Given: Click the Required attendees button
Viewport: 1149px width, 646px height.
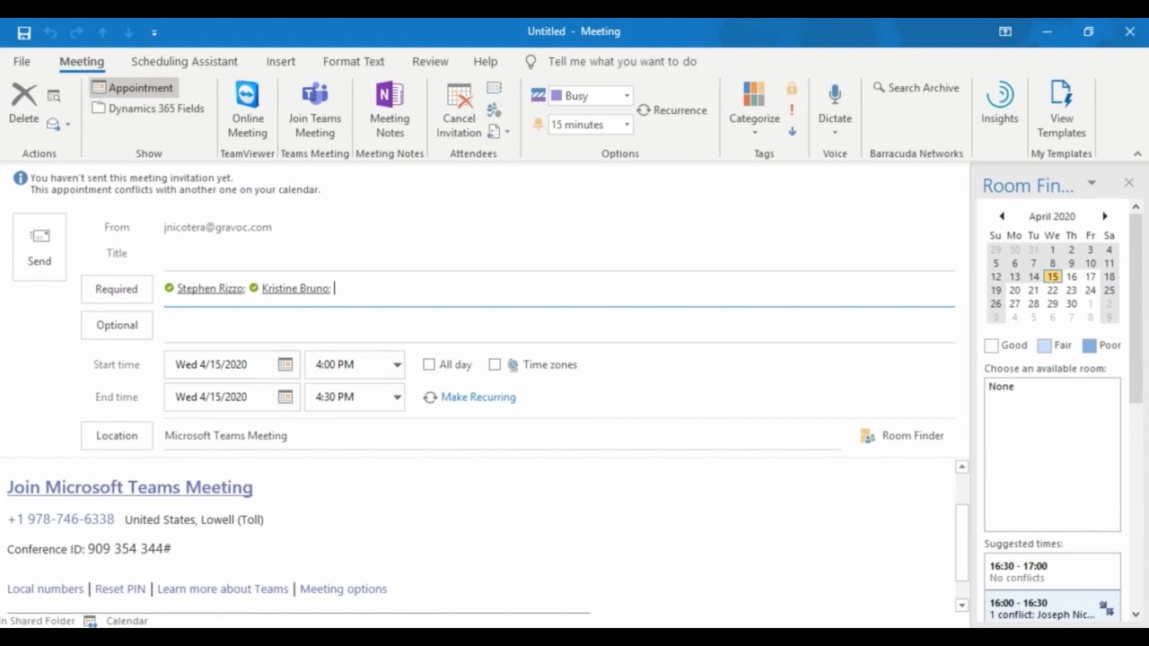Looking at the screenshot, I should pos(117,289).
